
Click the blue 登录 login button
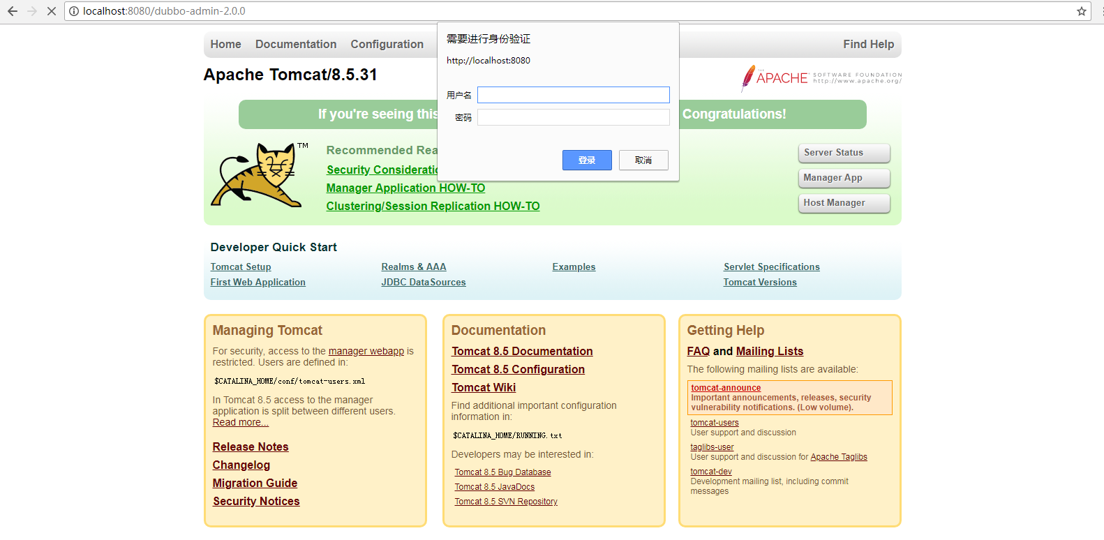pos(587,160)
